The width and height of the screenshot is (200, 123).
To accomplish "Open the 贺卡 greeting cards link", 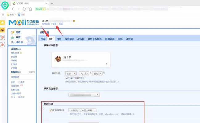I will coord(13,97).
